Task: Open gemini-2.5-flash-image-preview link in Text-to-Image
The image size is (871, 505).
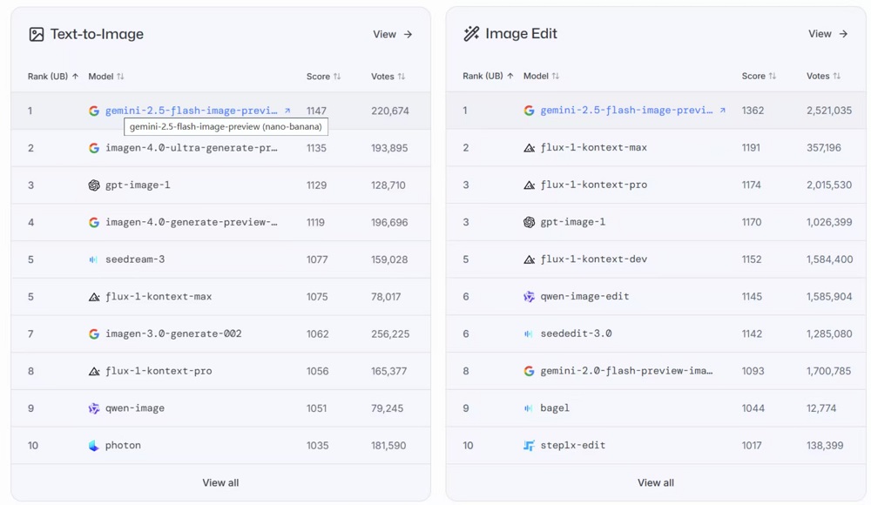Action: point(191,111)
